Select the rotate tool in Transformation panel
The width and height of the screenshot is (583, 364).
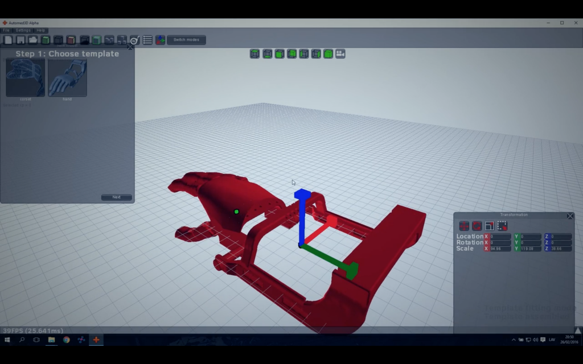point(477,226)
